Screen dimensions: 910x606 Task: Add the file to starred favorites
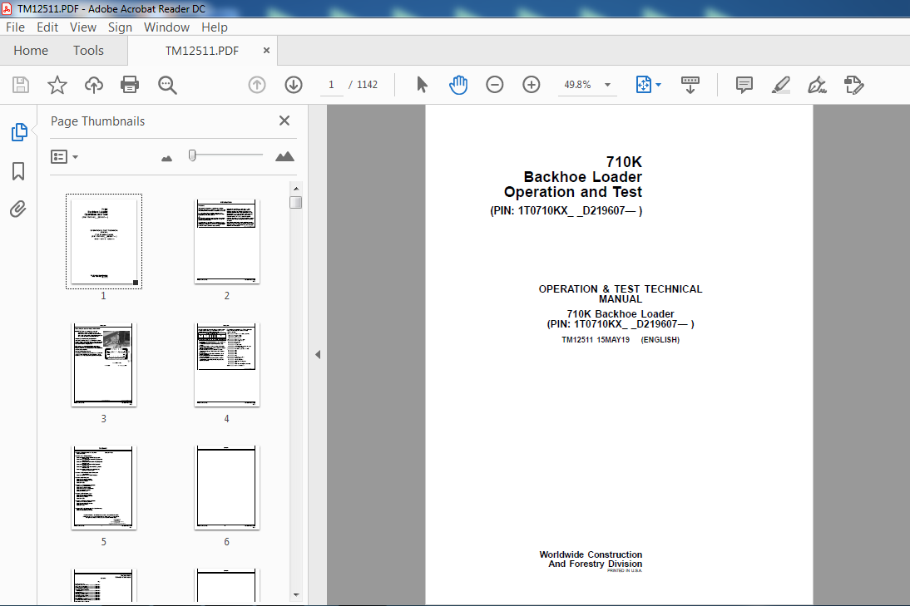(57, 85)
